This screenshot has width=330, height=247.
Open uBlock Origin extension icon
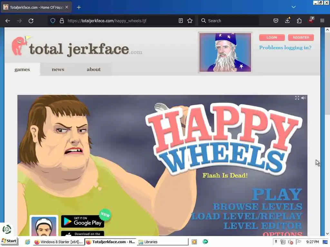(x=311, y=20)
